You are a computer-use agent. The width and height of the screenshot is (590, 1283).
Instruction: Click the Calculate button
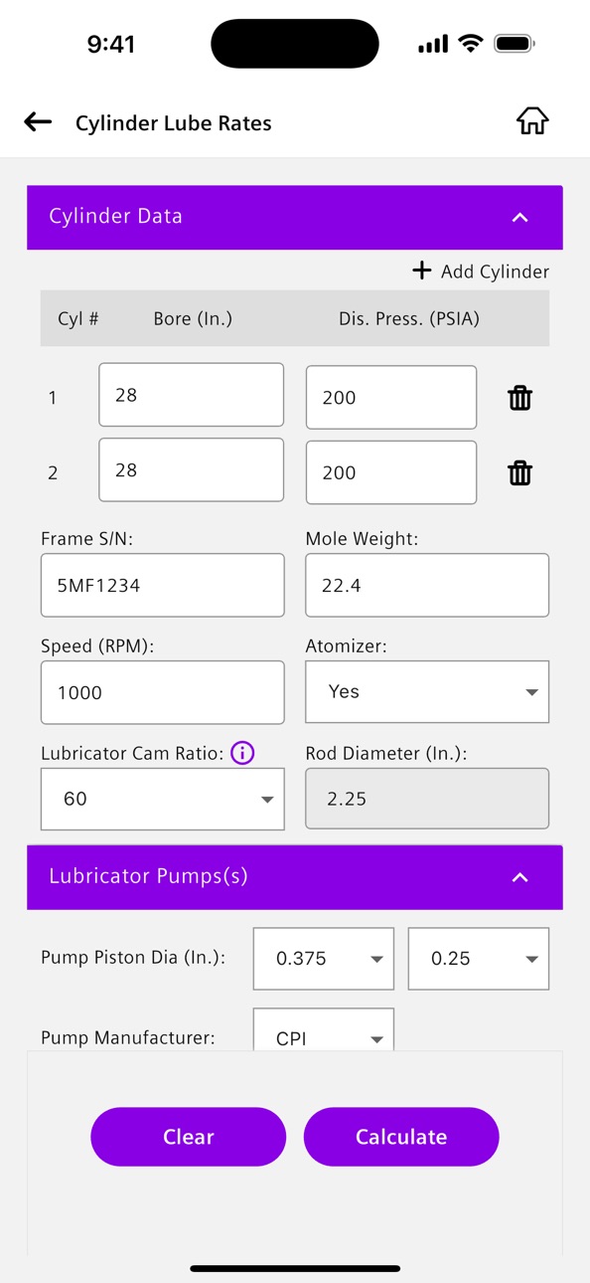(x=401, y=1137)
